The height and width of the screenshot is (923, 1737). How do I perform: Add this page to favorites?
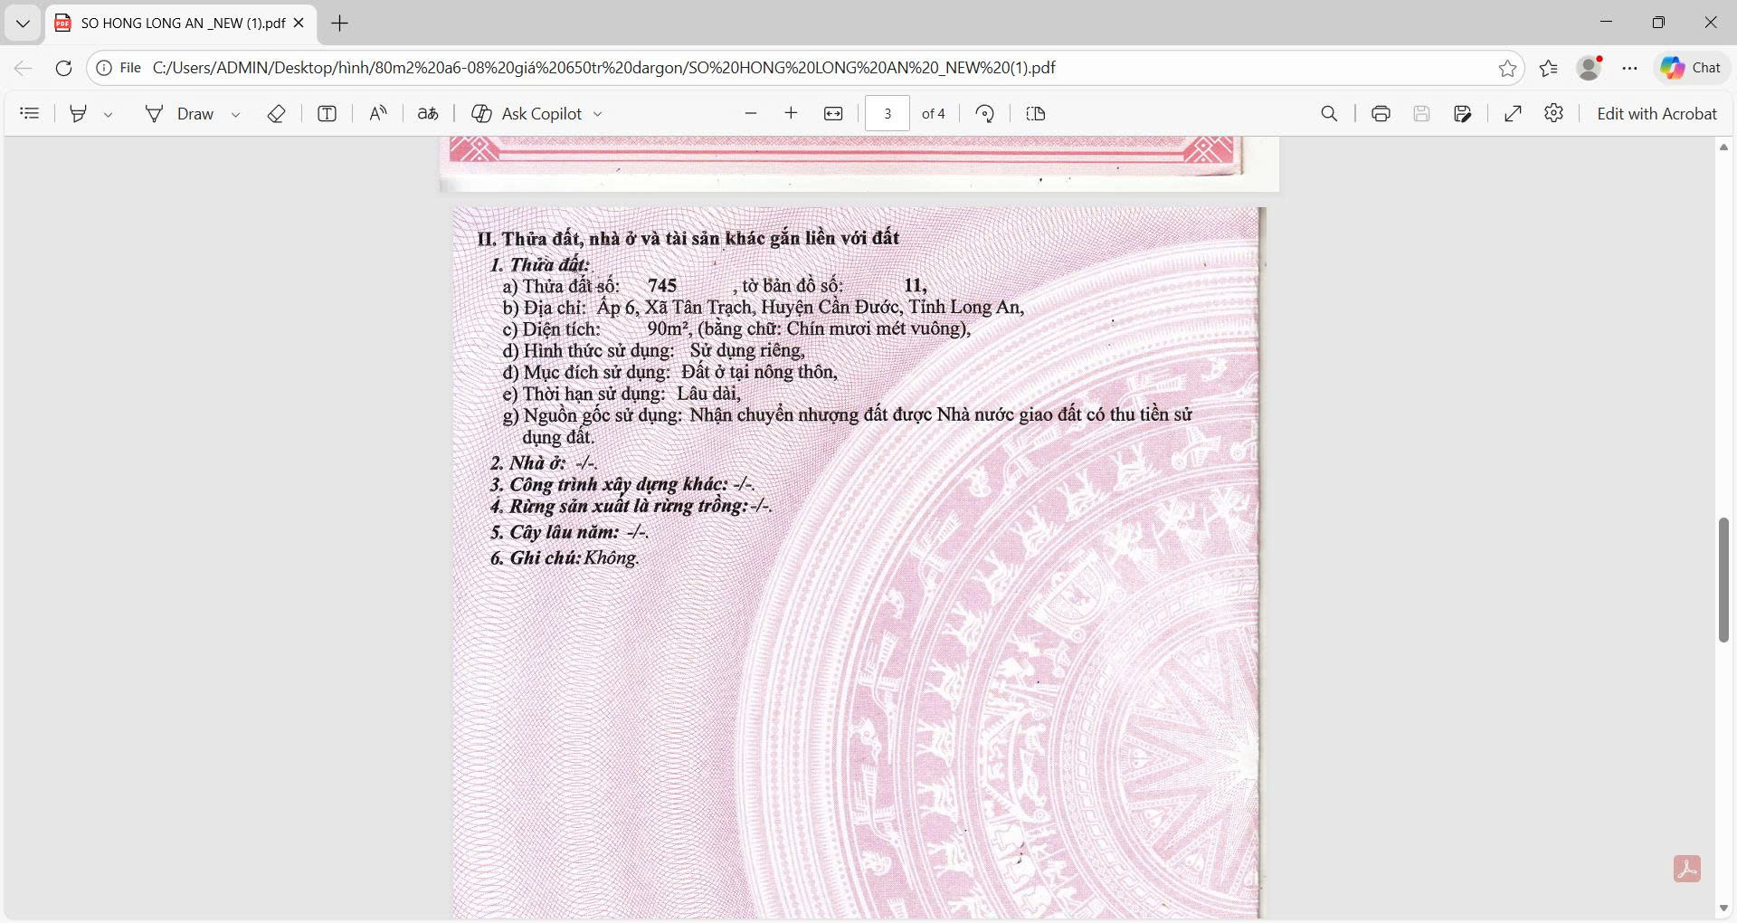coord(1507,68)
